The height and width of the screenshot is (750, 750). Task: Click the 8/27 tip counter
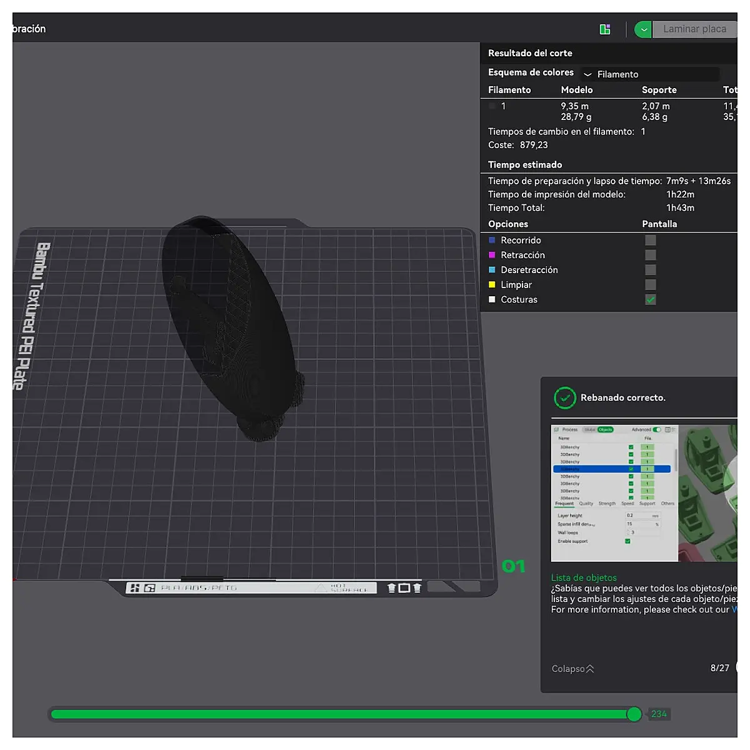(x=720, y=668)
